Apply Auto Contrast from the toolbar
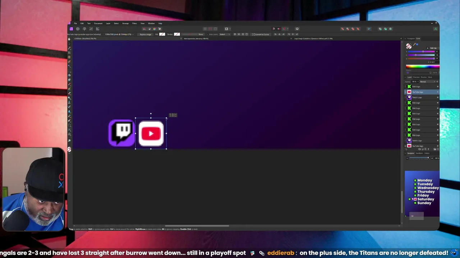Viewport: 460px width, 258px height. (149, 29)
